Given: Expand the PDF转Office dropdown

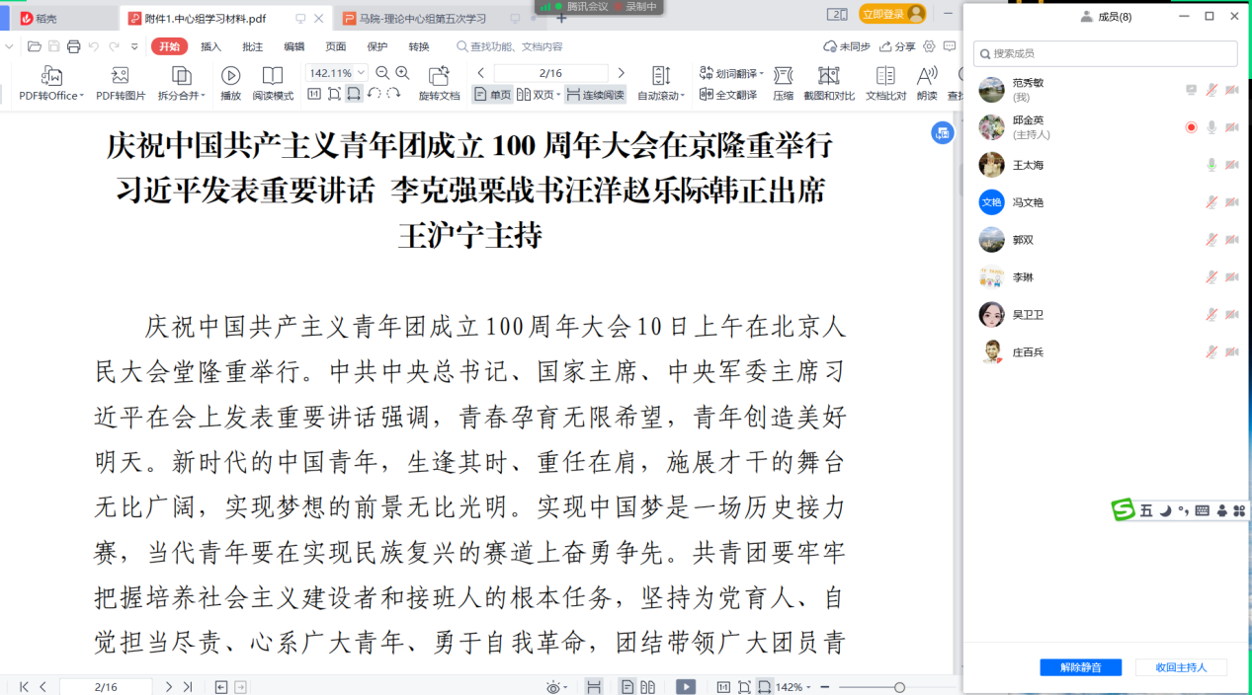Looking at the screenshot, I should 83,97.
